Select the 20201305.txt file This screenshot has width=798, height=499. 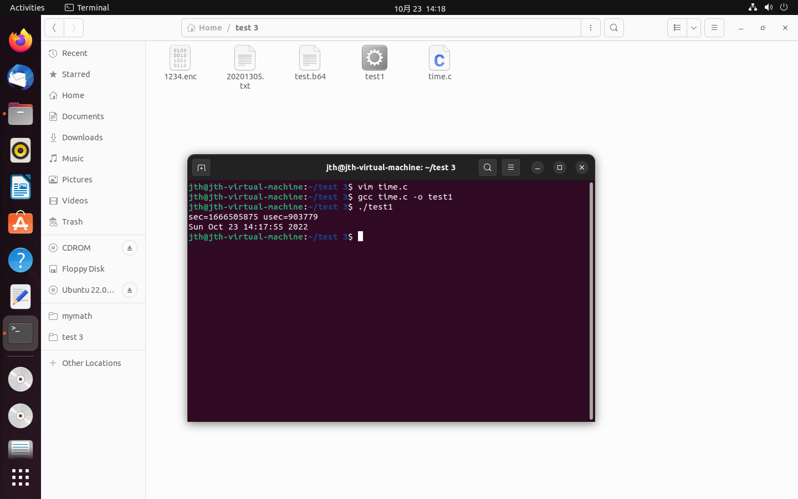[245, 68]
